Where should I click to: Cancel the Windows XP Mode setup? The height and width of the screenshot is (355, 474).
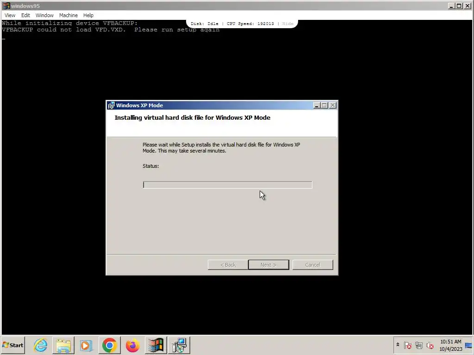[x=312, y=265]
